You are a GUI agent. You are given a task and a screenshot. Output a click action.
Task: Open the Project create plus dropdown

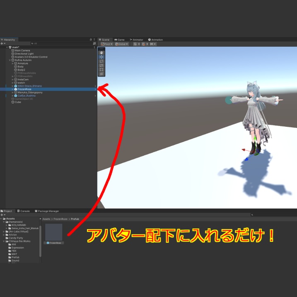[3, 215]
